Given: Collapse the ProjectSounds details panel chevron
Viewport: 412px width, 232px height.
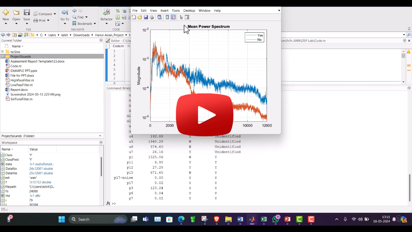Looking at the screenshot, I should click(100, 136).
